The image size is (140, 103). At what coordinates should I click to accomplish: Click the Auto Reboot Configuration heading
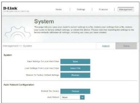19,85
